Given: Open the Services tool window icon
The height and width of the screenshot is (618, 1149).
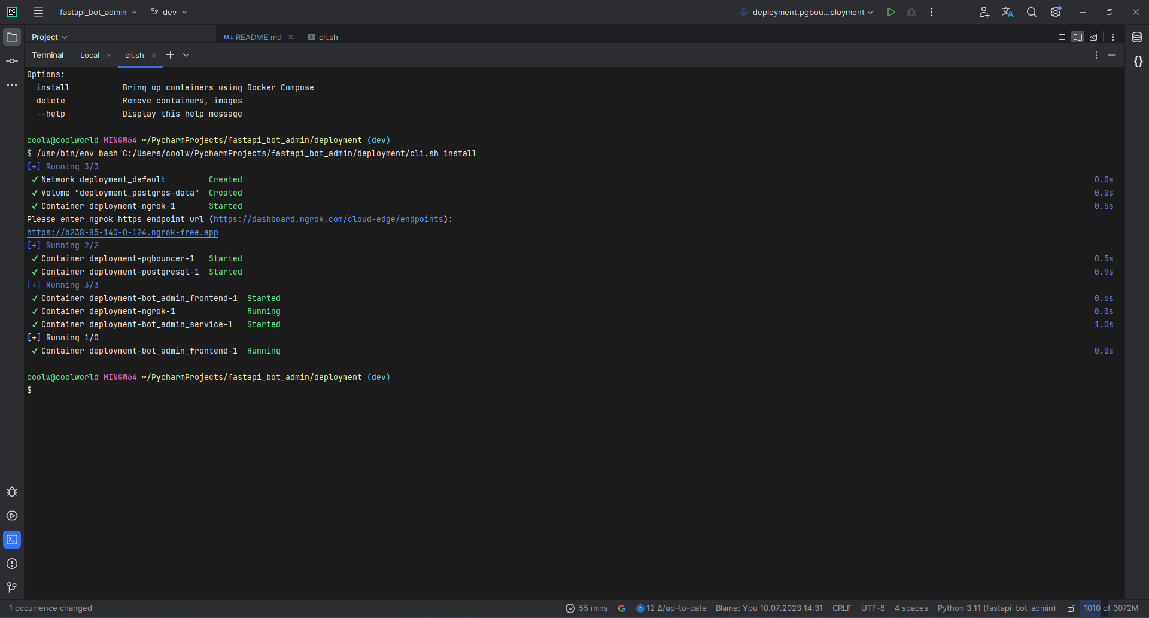Looking at the screenshot, I should [12, 516].
